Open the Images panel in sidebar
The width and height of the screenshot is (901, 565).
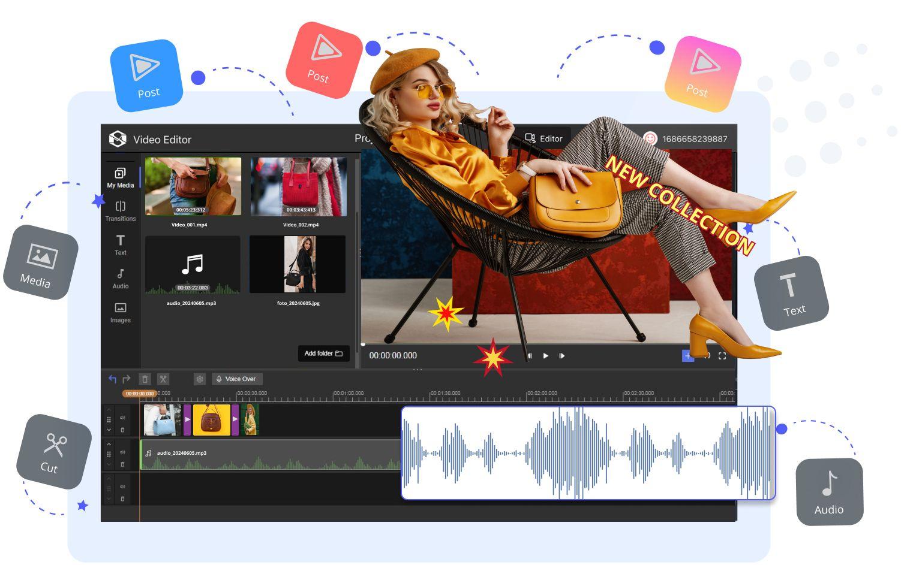[x=120, y=312]
